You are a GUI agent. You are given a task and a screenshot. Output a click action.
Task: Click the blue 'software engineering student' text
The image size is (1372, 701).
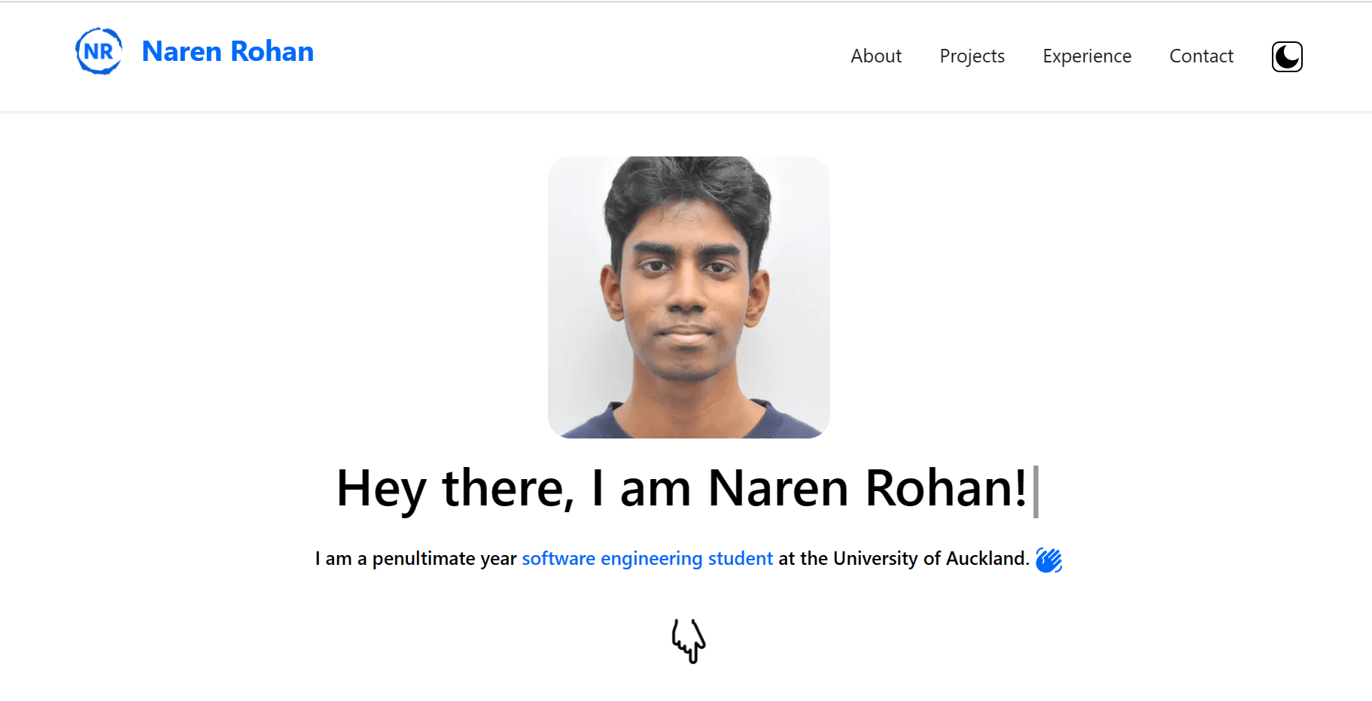[647, 559]
